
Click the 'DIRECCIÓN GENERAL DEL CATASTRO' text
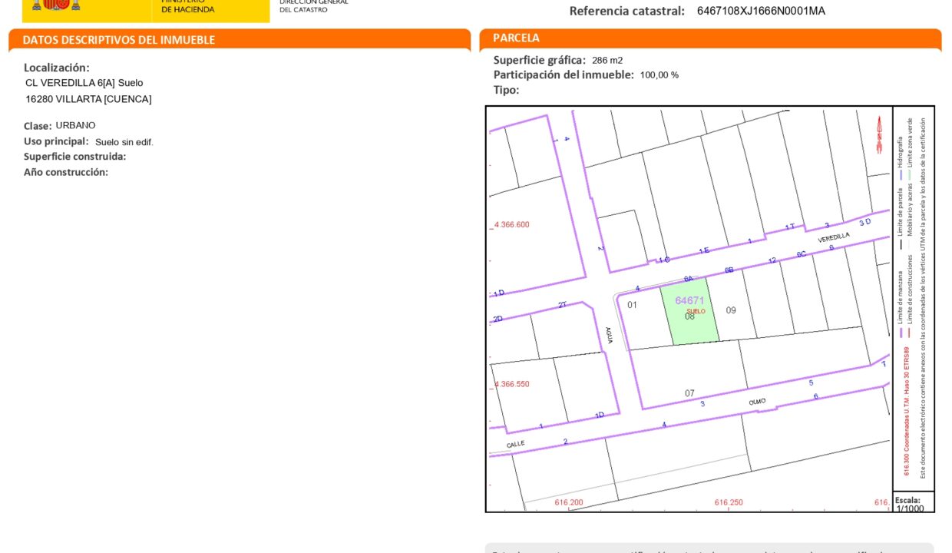point(313,5)
